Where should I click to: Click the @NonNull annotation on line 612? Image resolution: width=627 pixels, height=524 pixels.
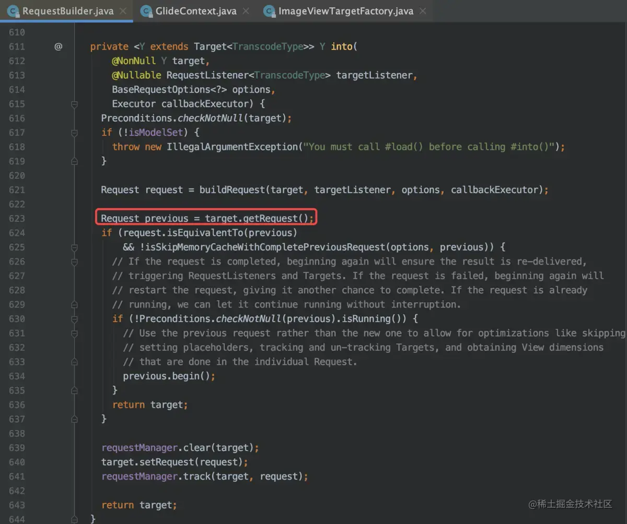[x=134, y=61]
